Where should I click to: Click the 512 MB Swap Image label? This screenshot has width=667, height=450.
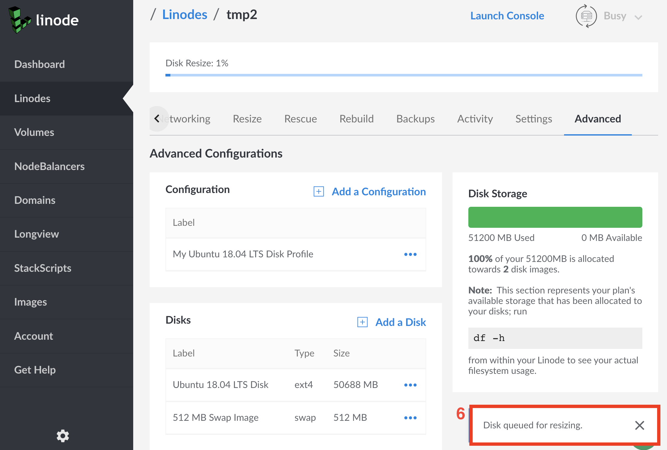coord(216,418)
